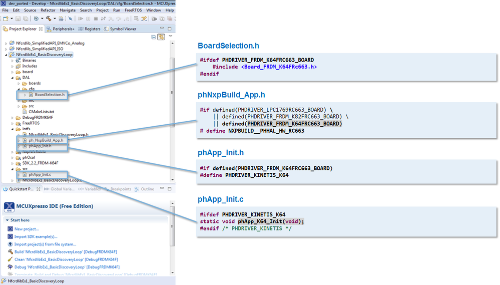Click Clean 'NfcrdlibEx1_BasicDiscoveryLoop' link
Screen dimensions: 500x285
[x=66, y=260]
